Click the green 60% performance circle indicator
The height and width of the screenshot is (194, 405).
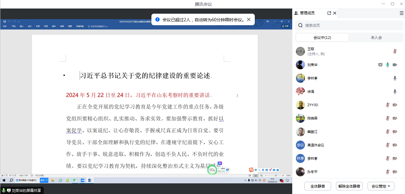point(212,170)
